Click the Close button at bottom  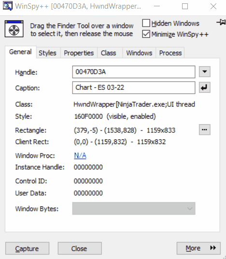pyautogui.click(x=80, y=248)
